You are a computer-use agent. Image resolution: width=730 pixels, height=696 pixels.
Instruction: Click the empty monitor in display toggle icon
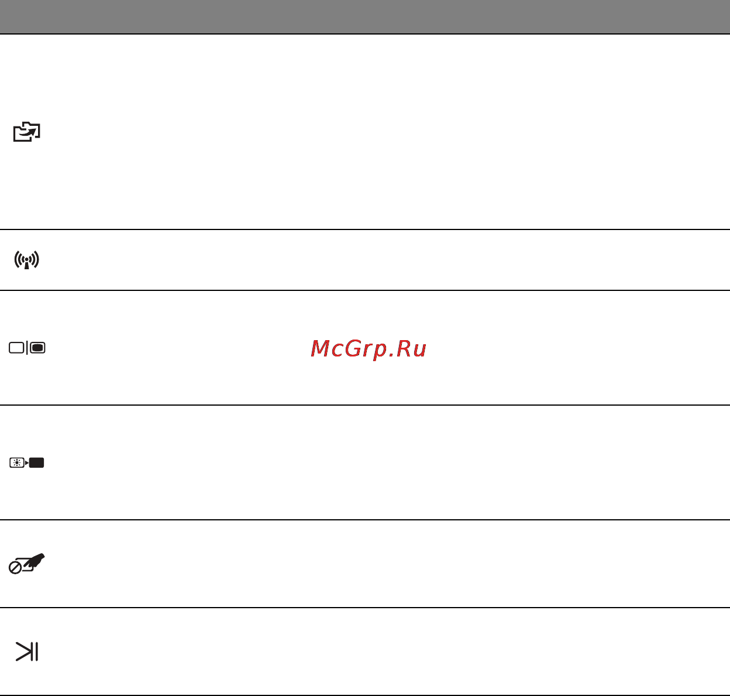pos(16,348)
